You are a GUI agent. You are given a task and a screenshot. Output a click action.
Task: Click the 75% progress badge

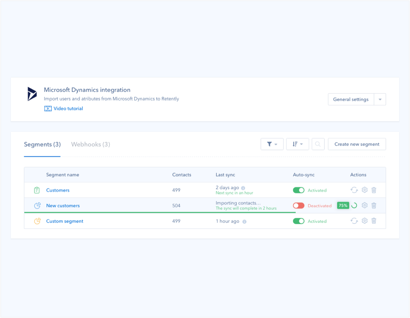(x=343, y=205)
